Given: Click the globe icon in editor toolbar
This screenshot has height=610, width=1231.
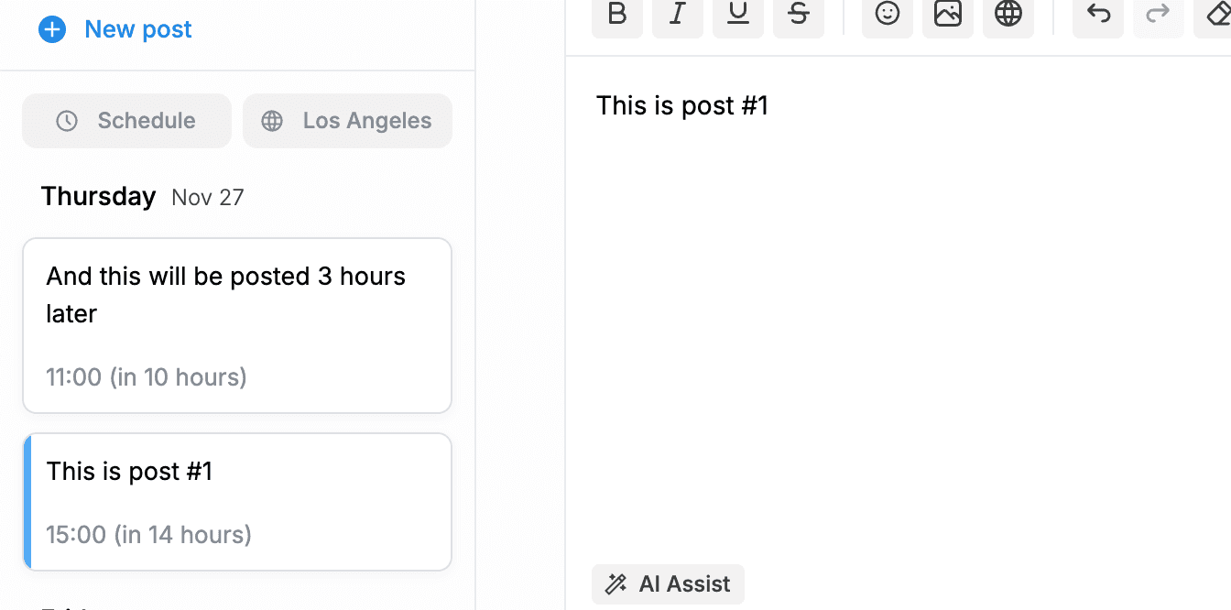Looking at the screenshot, I should [x=1008, y=15].
